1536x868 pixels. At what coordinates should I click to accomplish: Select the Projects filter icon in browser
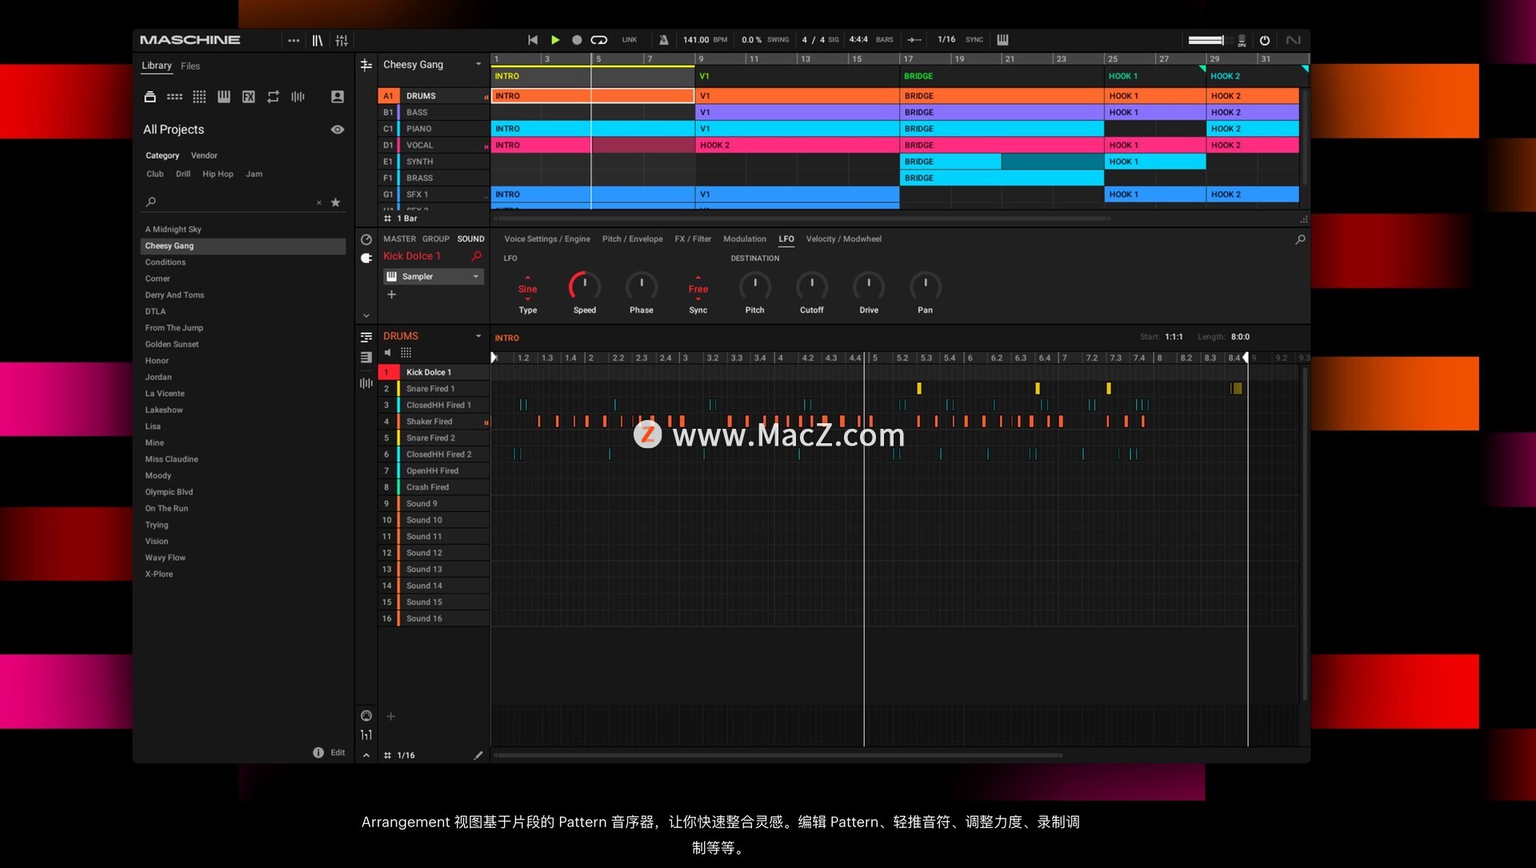coord(150,97)
